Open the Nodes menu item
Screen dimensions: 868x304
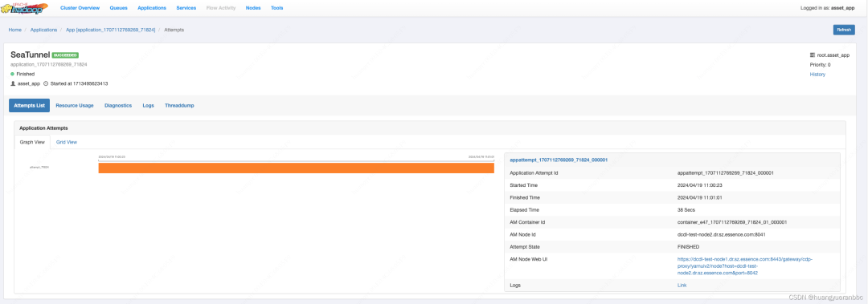253,8
